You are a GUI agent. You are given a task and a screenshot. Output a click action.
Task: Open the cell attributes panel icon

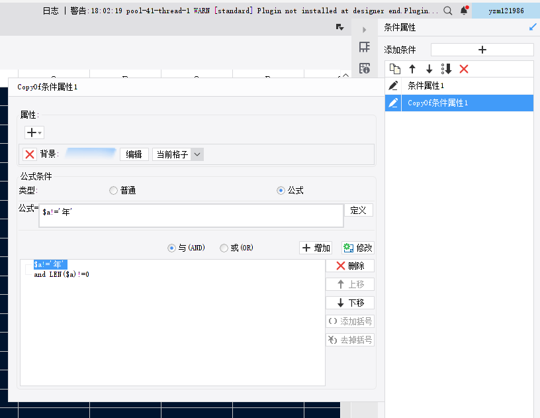(365, 68)
